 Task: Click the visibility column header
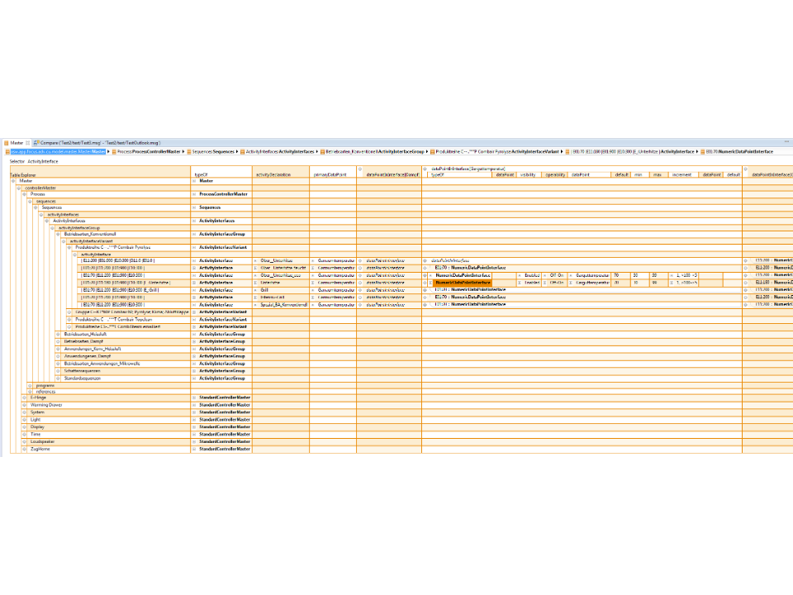[529, 175]
